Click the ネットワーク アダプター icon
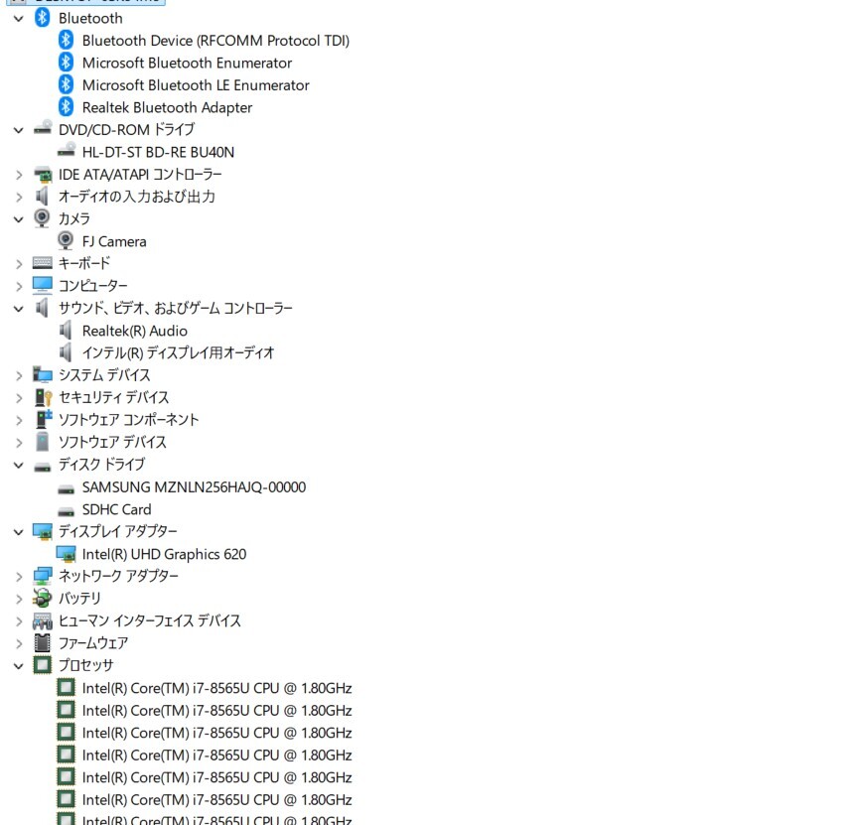Viewport: 856px width, 825px height. point(43,576)
